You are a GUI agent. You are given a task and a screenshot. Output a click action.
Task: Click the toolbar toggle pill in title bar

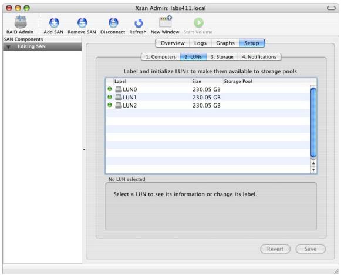[x=331, y=8]
